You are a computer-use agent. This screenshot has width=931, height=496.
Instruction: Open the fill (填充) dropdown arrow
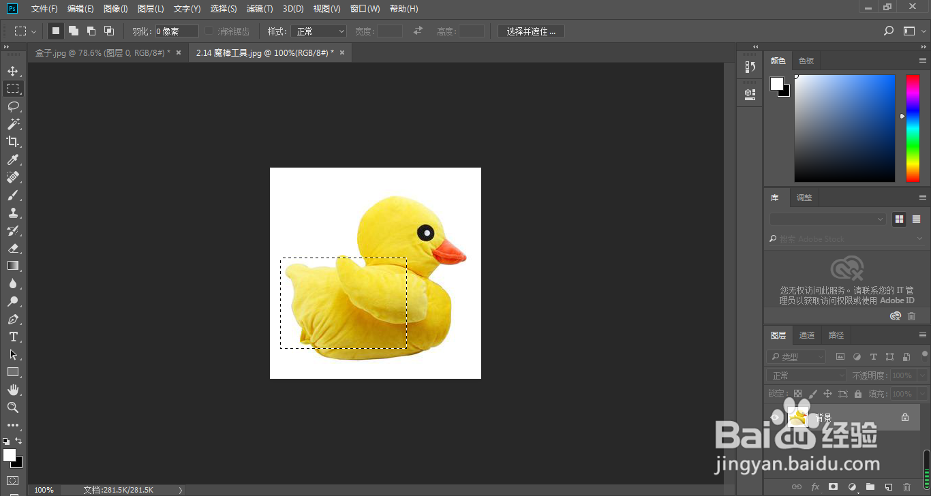923,394
